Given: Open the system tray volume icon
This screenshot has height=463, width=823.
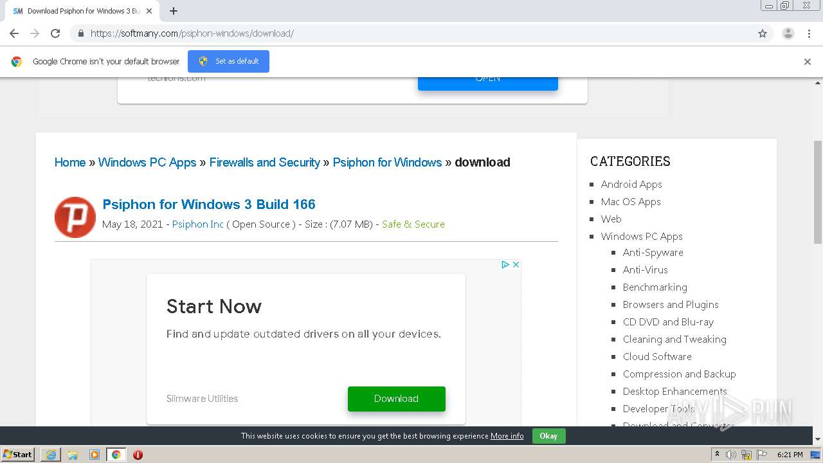Looking at the screenshot, I should [731, 455].
